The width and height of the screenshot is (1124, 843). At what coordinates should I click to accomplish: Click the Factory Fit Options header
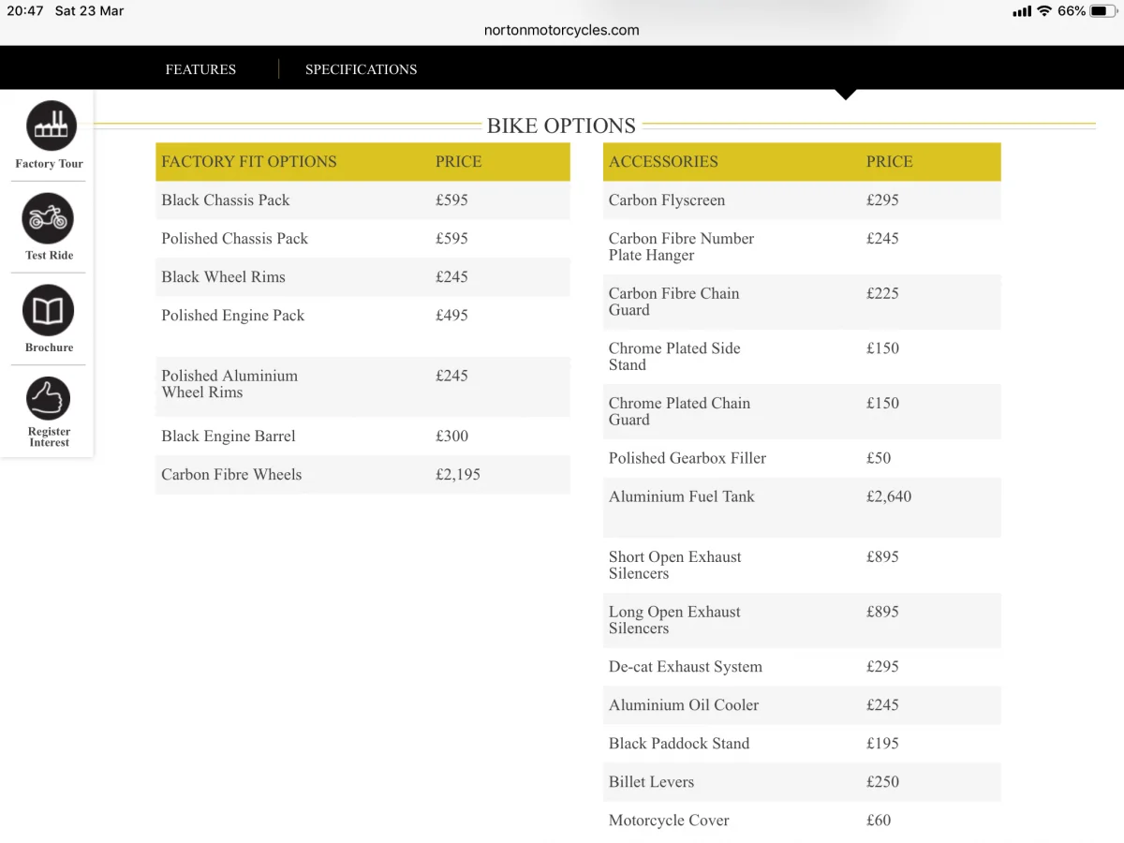pos(249,161)
